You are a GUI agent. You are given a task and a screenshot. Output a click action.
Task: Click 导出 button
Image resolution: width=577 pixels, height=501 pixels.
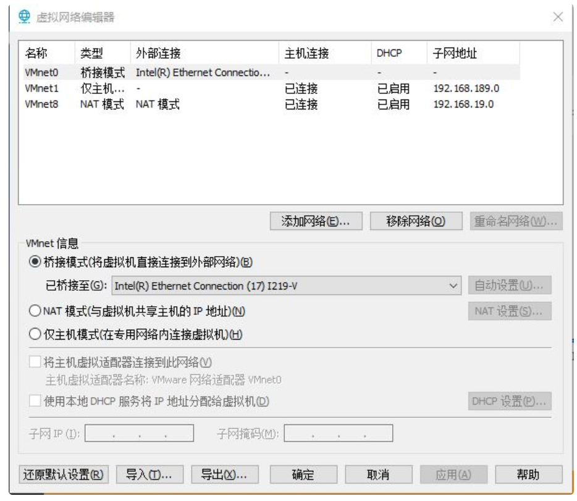pyautogui.click(x=225, y=474)
